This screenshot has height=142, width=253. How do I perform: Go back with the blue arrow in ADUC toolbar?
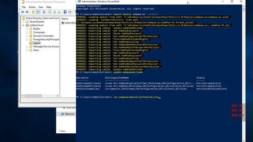click(x=23, y=12)
